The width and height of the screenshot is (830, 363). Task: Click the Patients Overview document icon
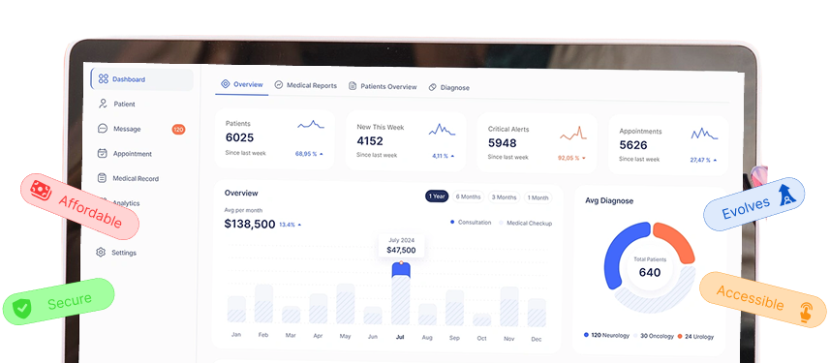point(353,86)
